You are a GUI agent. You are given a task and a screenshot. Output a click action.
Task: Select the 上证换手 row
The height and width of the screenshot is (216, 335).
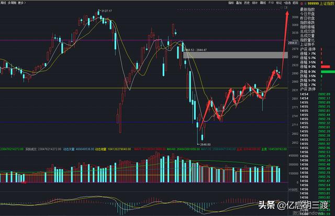307,45
